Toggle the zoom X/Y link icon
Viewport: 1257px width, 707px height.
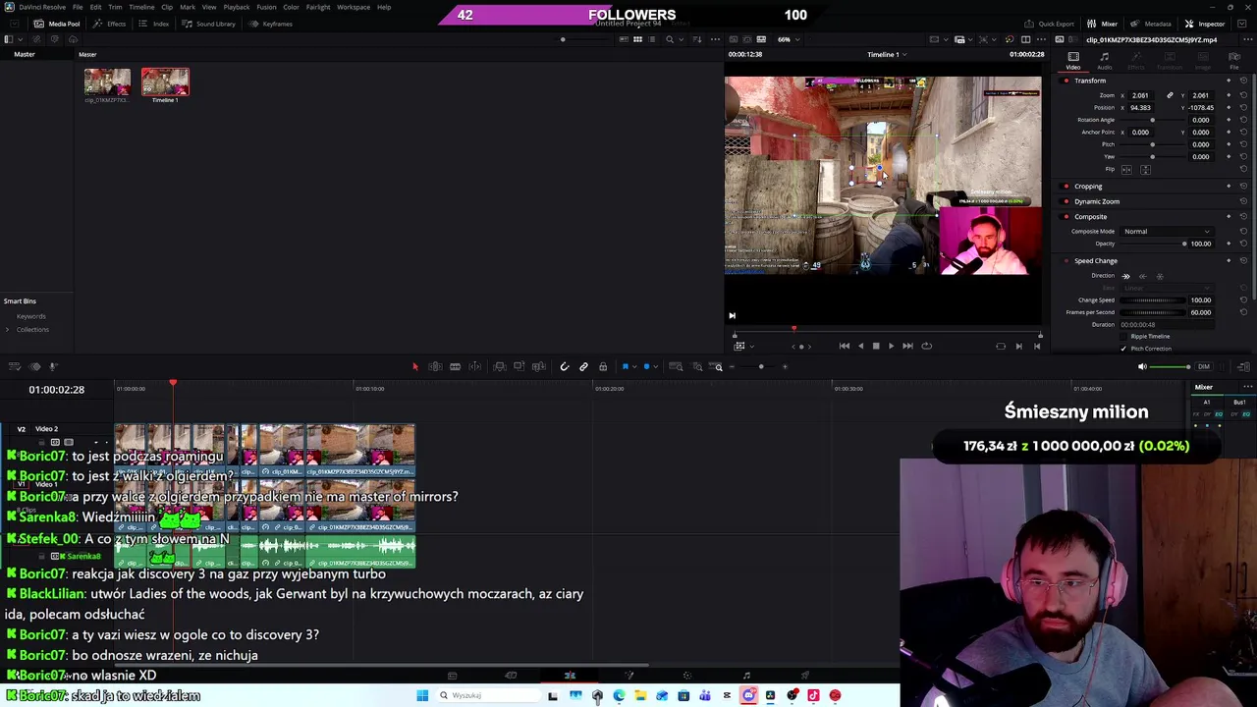[x=1170, y=95]
